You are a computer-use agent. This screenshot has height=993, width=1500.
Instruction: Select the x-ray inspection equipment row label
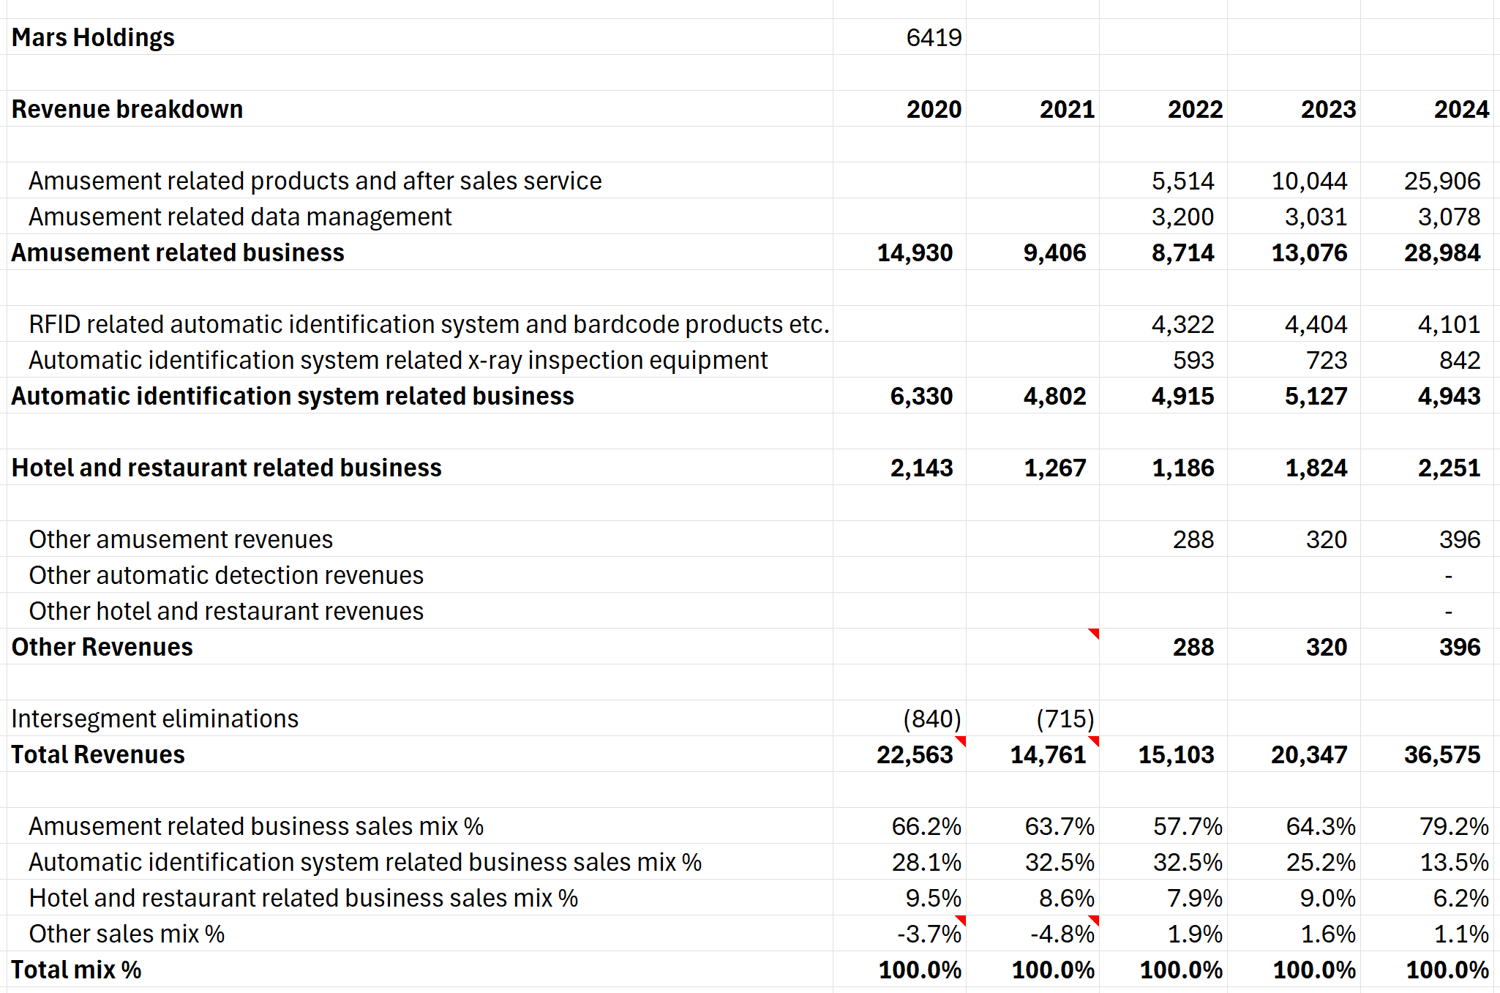click(x=398, y=360)
